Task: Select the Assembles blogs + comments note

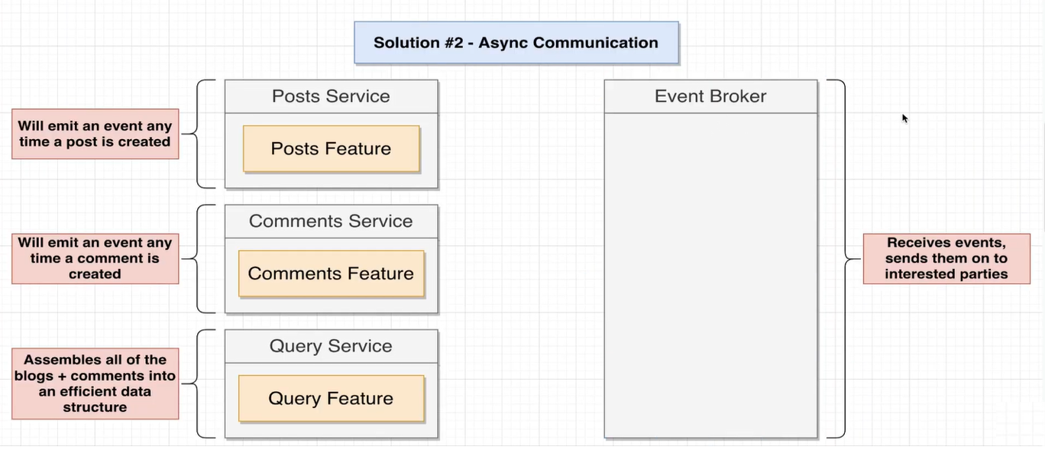Action: coord(95,383)
